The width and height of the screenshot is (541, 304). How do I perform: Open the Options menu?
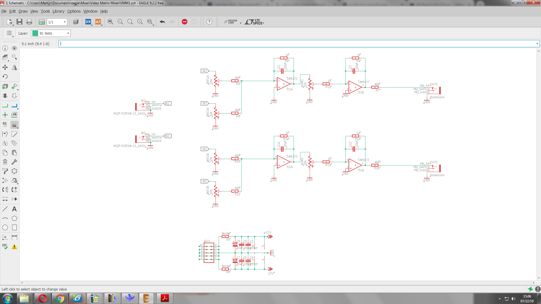(x=74, y=11)
